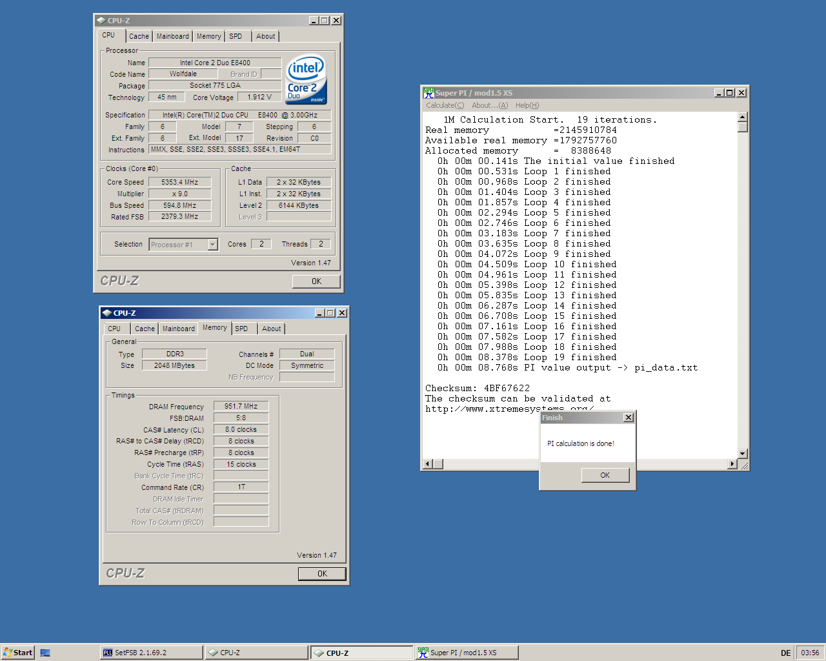Screen dimensions: 826x661
Task: Click the Core Speed value 5353.4 MHz
Action: point(180,183)
